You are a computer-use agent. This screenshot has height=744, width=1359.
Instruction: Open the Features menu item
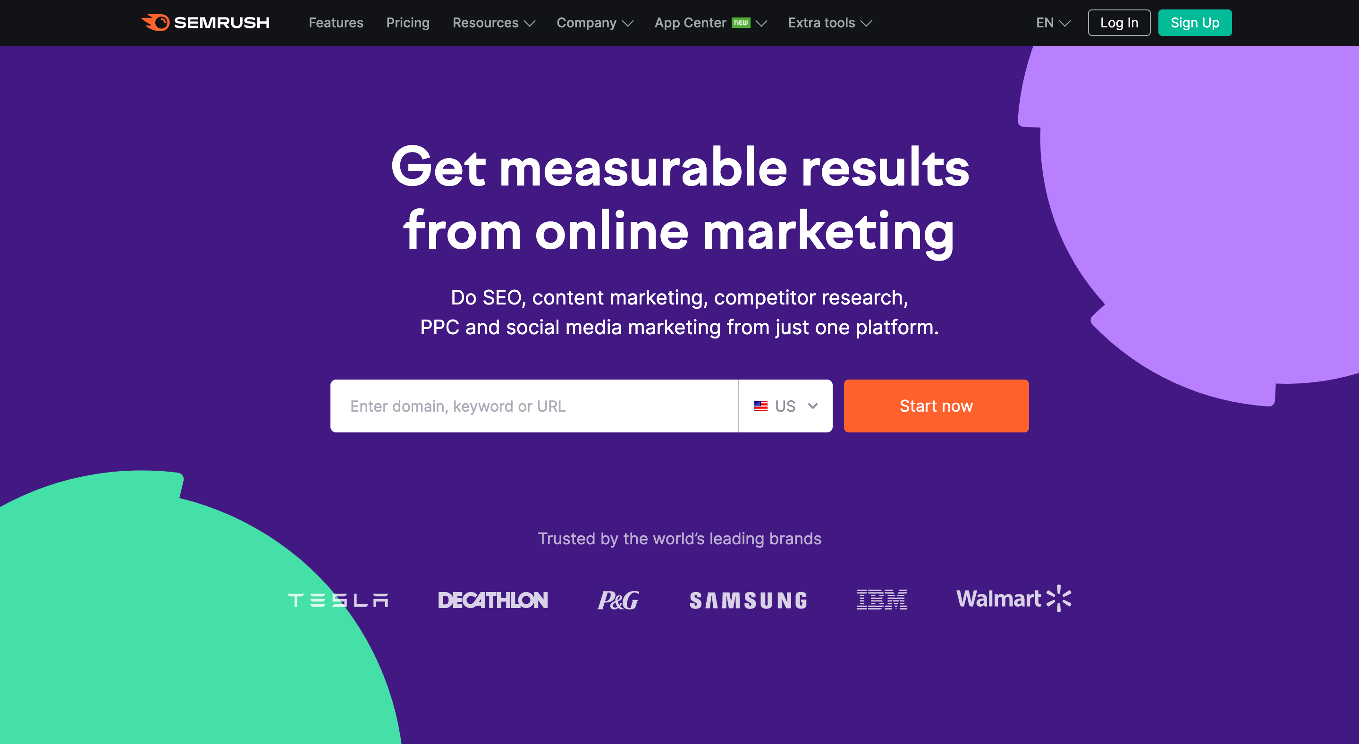click(334, 23)
